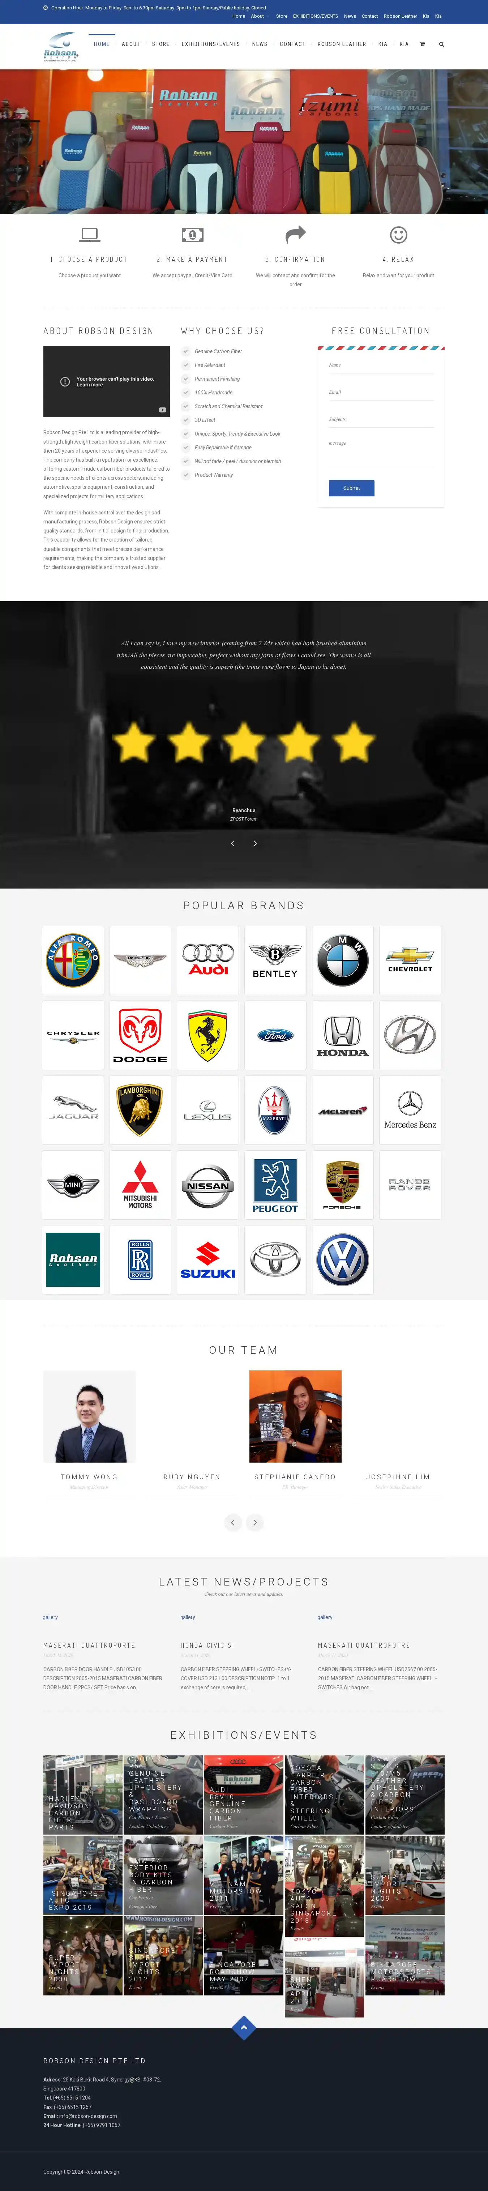Show next testimonial with right chevron

255,843
